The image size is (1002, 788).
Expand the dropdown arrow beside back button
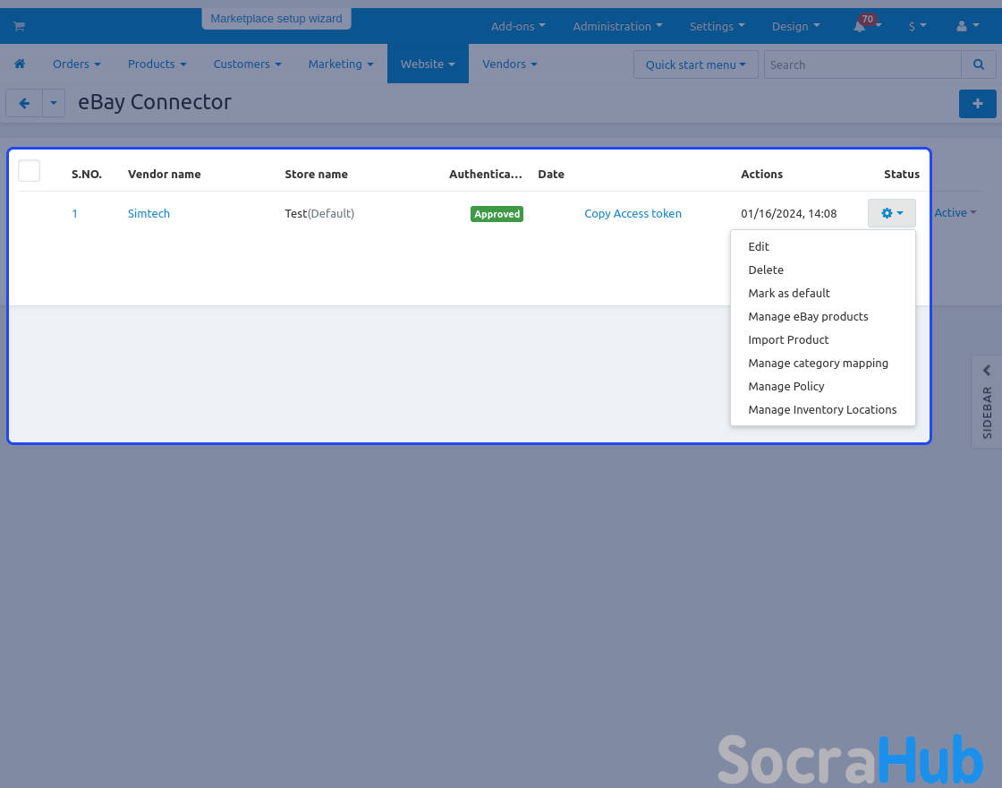[54, 104]
